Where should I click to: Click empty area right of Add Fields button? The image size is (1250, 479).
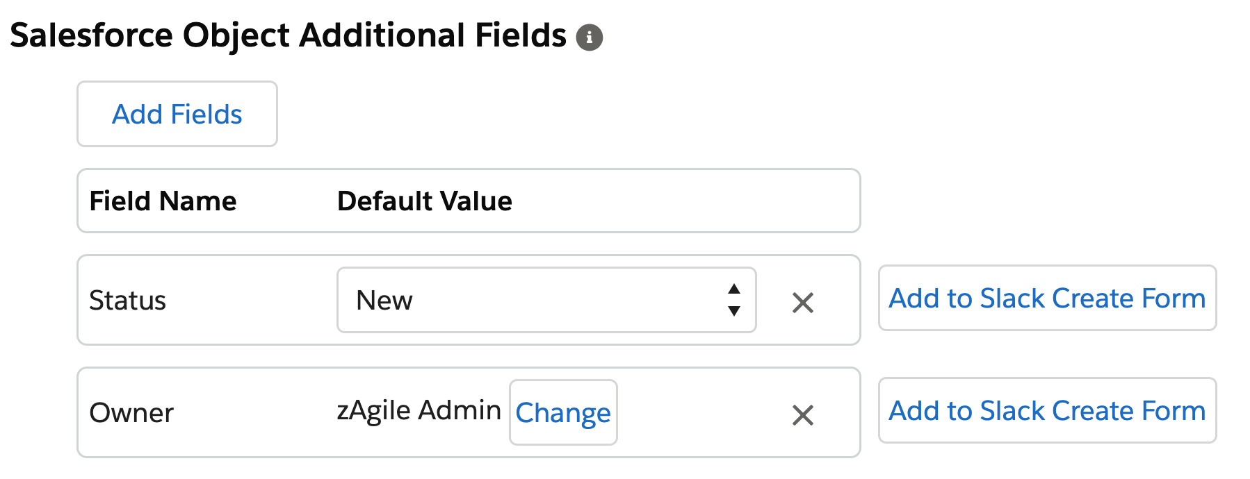point(556,115)
